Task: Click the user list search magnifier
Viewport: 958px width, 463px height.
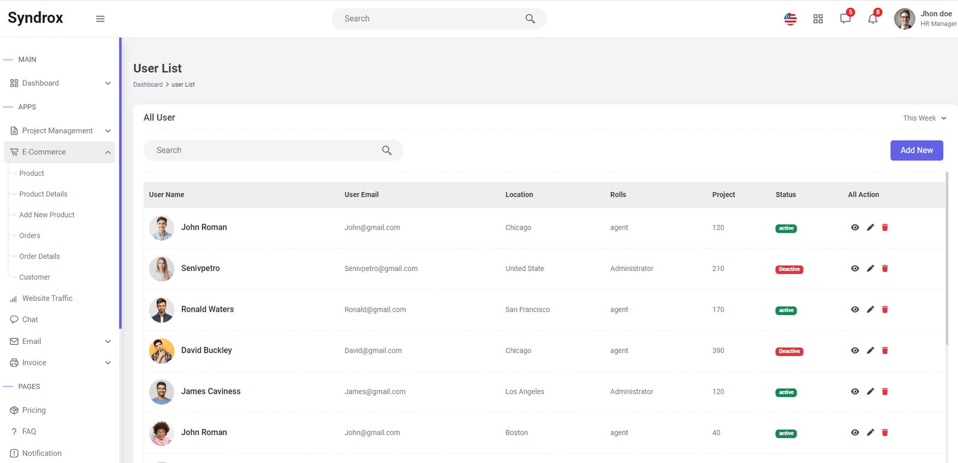Action: coord(387,150)
